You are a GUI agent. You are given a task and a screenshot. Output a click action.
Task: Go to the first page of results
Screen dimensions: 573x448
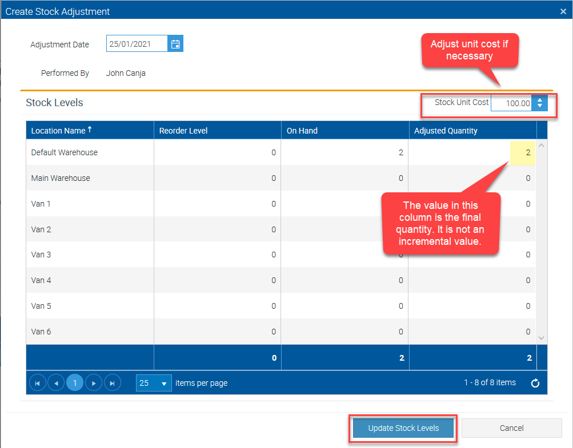coord(37,383)
